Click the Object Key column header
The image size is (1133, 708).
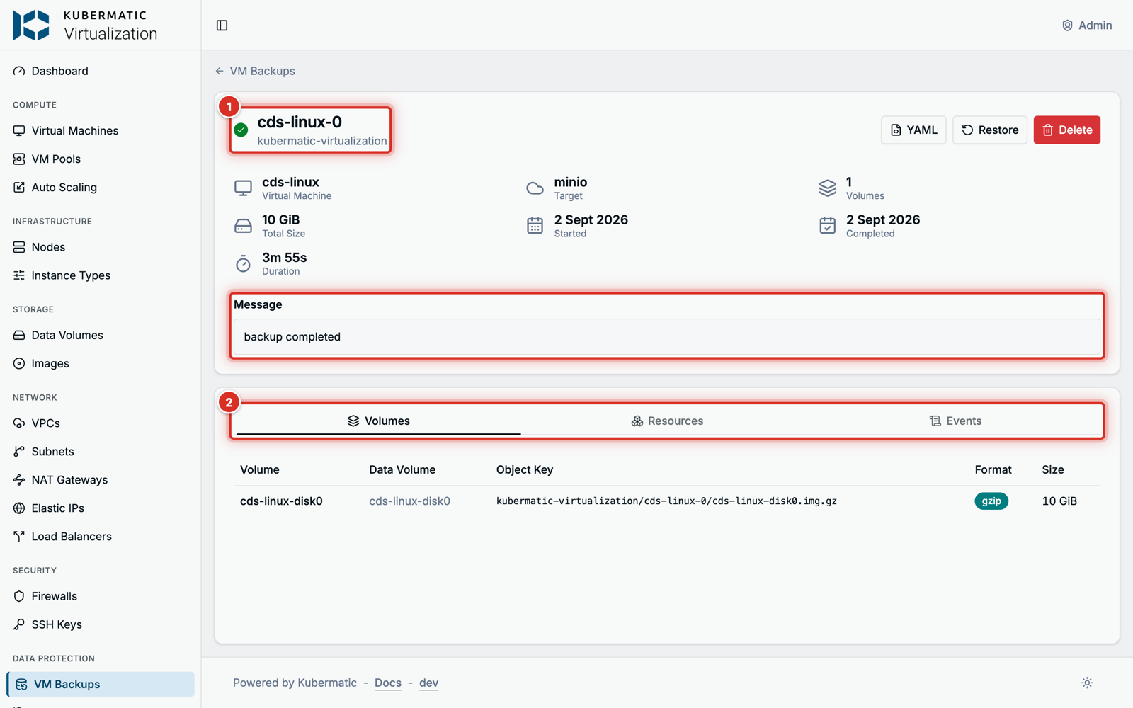click(525, 469)
